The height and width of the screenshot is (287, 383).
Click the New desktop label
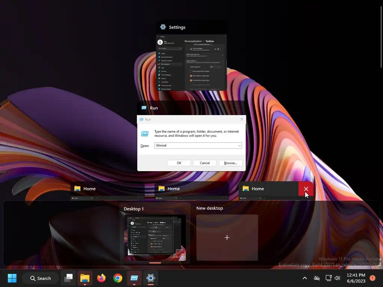(209, 208)
